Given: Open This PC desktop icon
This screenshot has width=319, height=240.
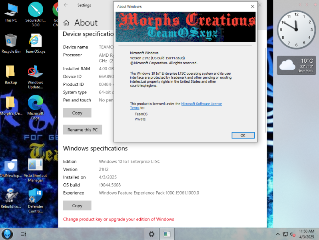Looking at the screenshot, I should (x=11, y=13).
